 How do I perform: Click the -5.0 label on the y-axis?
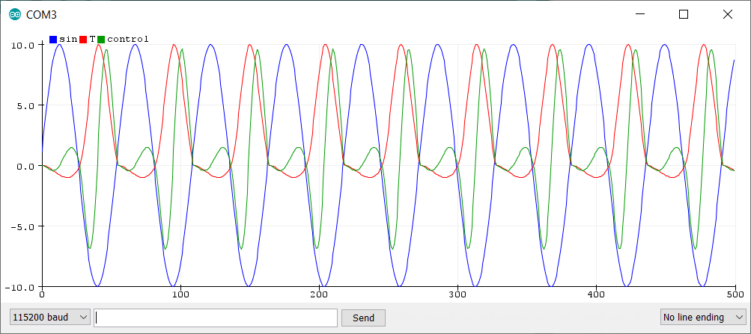pyautogui.click(x=22, y=226)
